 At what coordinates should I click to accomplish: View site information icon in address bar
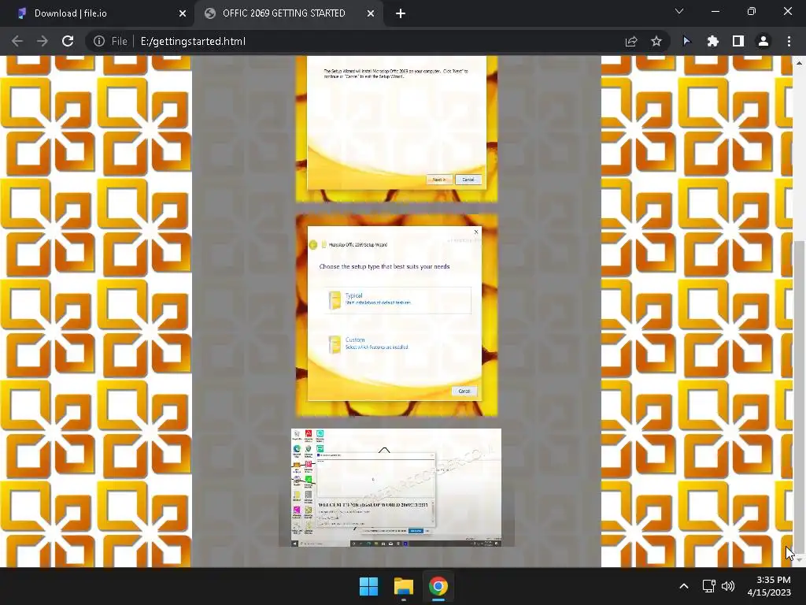point(98,41)
